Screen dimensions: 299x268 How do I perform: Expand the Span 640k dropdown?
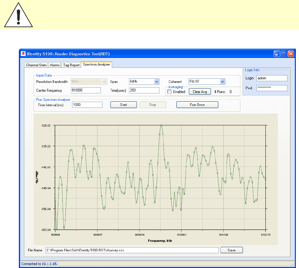(x=157, y=82)
